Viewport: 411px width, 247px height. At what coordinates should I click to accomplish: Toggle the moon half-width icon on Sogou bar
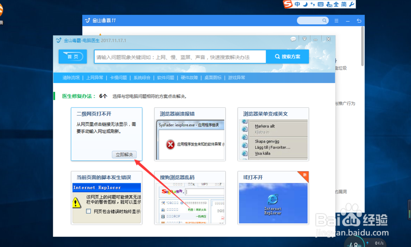coord(305,4)
